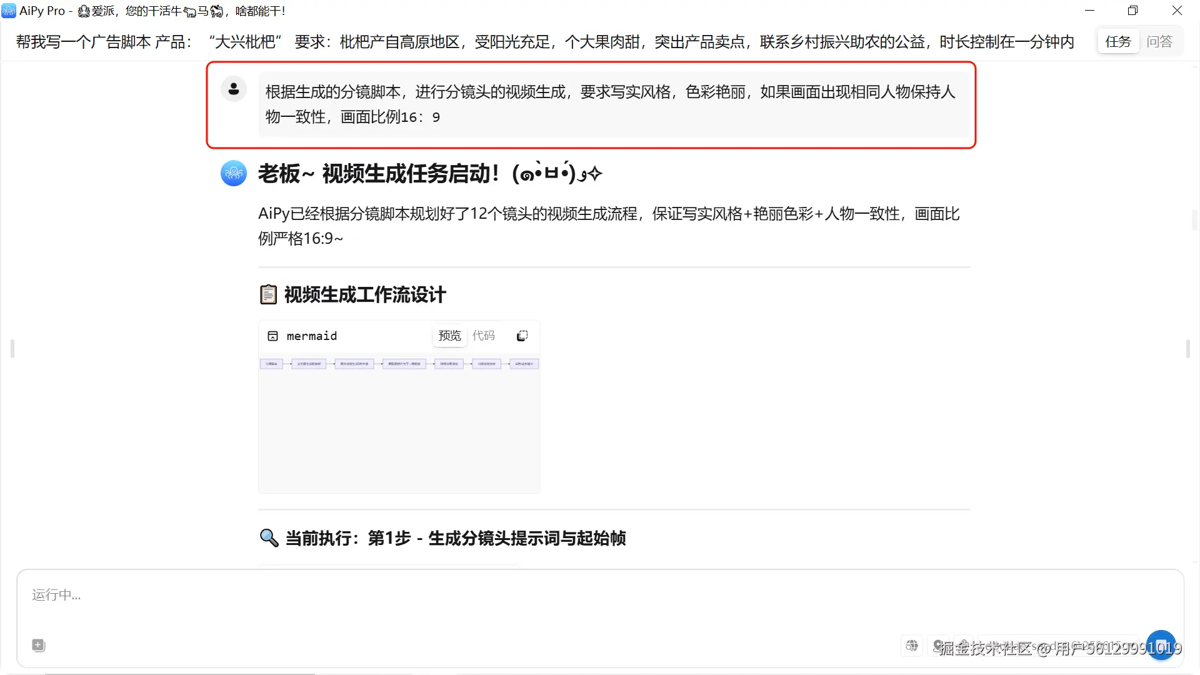Toggle the web search globe icon
Image resolution: width=1200 pixels, height=675 pixels.
[x=912, y=645]
